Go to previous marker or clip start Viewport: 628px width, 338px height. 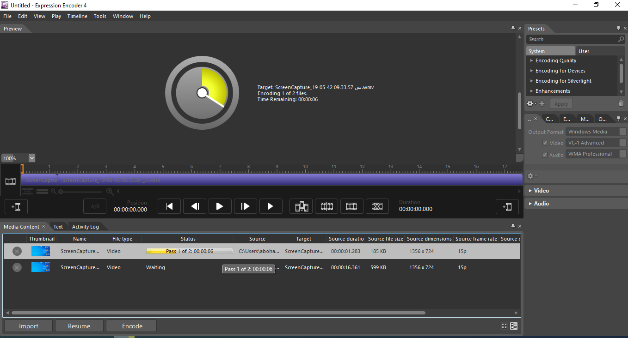[x=169, y=206]
